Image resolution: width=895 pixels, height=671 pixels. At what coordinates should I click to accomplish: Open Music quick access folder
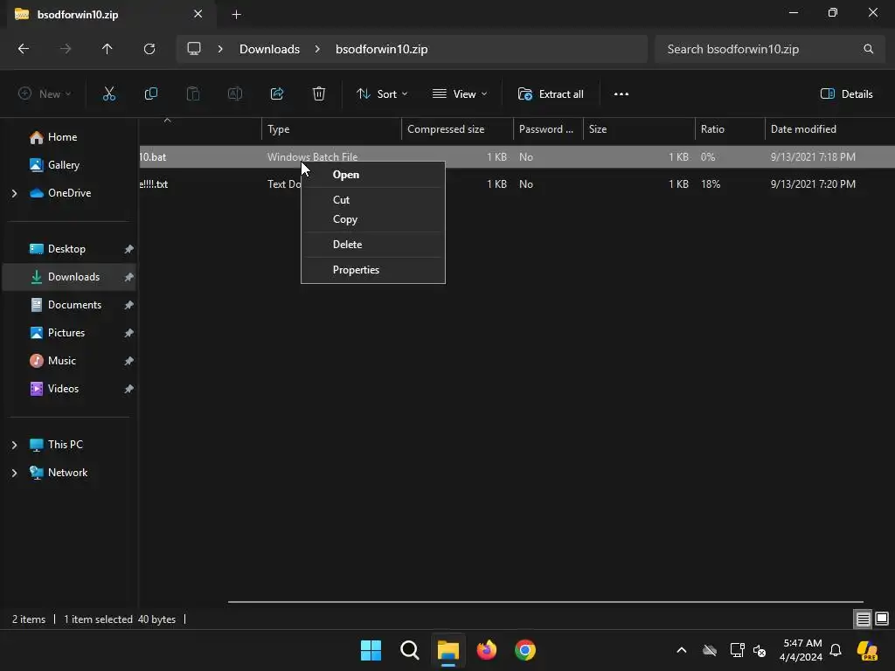coord(62,361)
